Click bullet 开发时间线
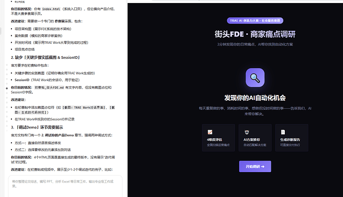343x197 pixels. 51,42
